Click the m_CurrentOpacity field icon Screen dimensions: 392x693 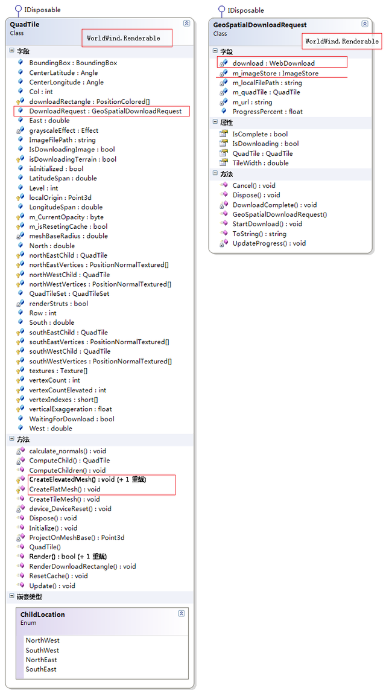pyautogui.click(x=21, y=217)
